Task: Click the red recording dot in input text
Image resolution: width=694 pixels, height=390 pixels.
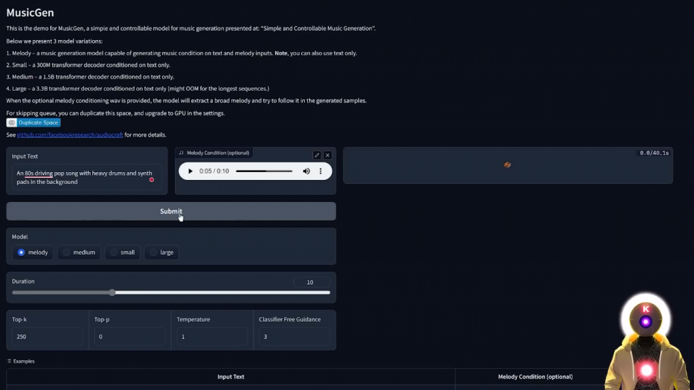Action: (x=151, y=180)
